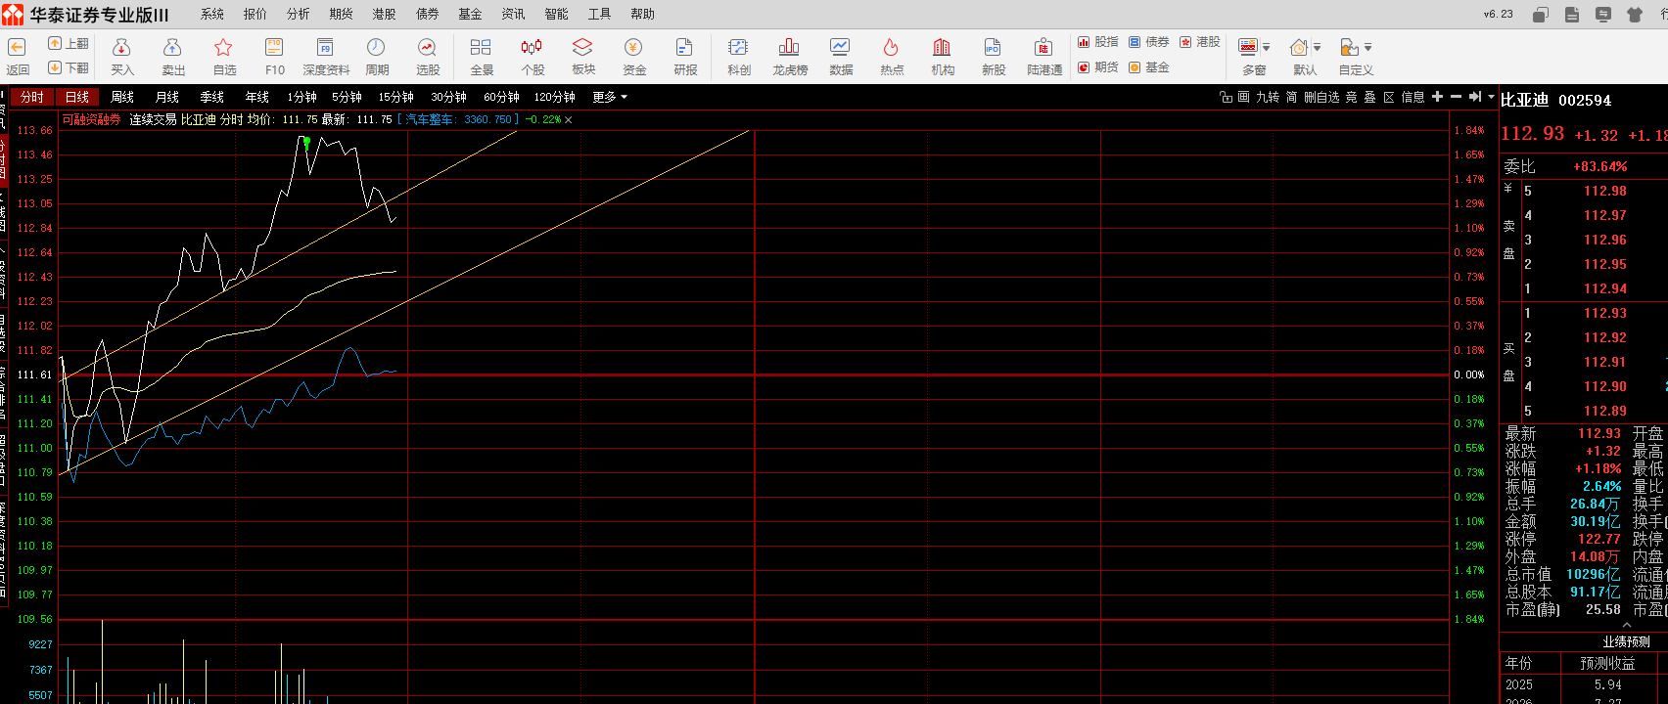This screenshot has width=1668, height=704.
Task: Expand the 更多 period dropdown
Action: [x=609, y=97]
